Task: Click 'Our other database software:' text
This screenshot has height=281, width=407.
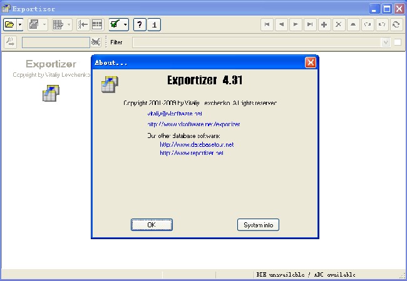Action: [x=183, y=136]
